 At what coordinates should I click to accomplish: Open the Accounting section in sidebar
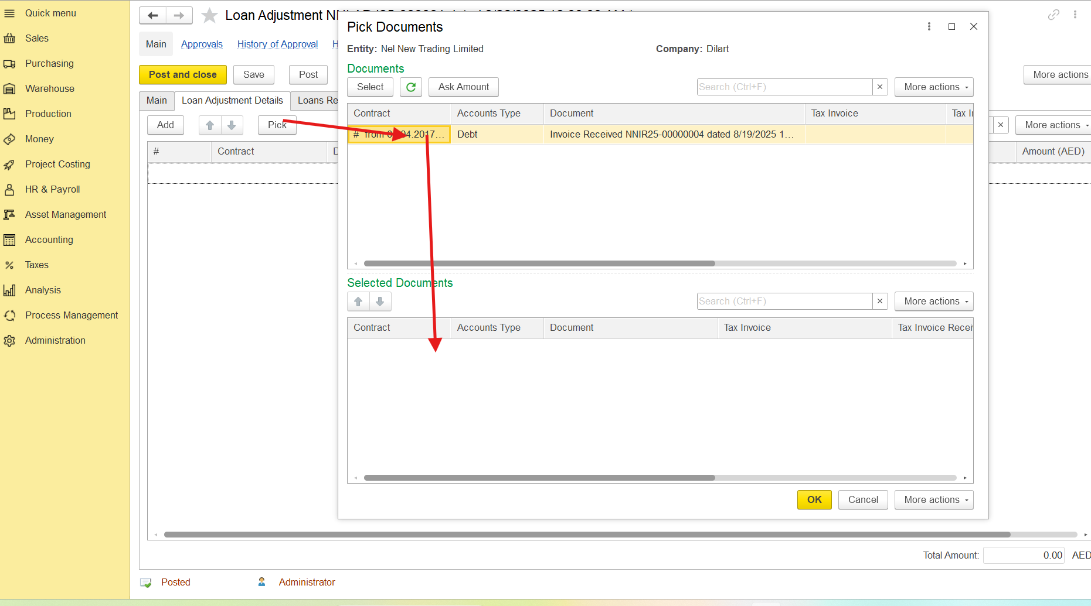[x=49, y=239]
